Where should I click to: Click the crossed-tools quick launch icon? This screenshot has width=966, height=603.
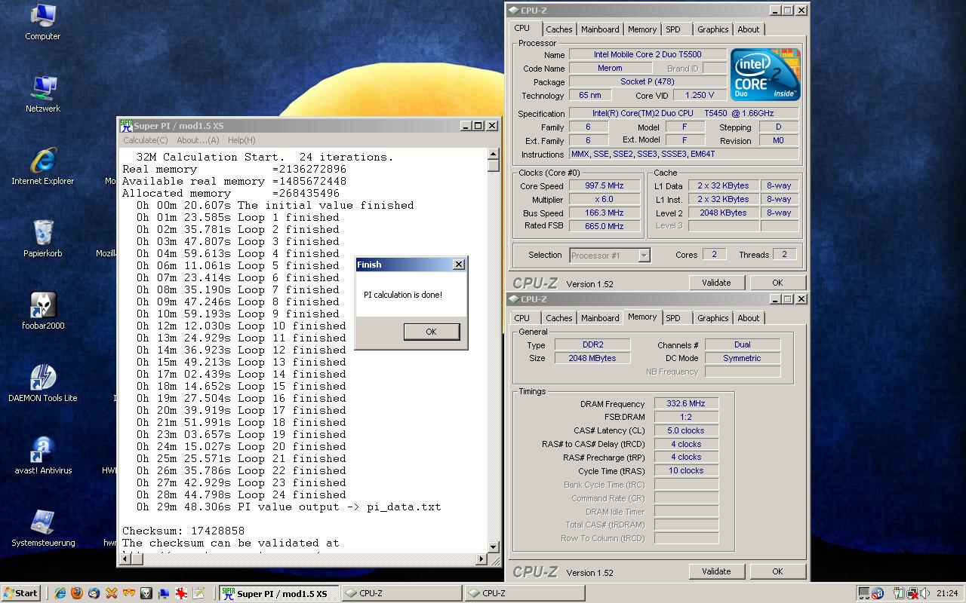pos(111,593)
